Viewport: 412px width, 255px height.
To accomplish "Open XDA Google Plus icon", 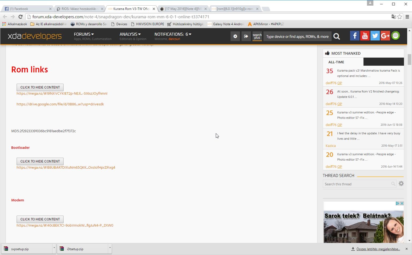I will pyautogui.click(x=385, y=36).
